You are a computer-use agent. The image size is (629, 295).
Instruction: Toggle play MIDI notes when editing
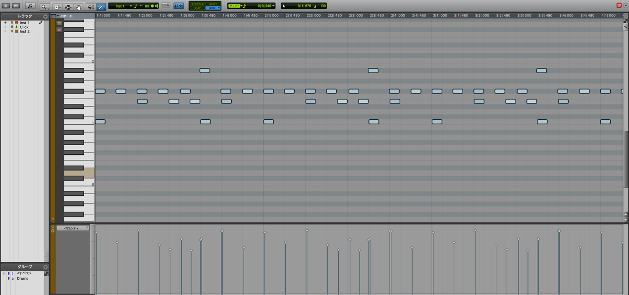click(157, 6)
